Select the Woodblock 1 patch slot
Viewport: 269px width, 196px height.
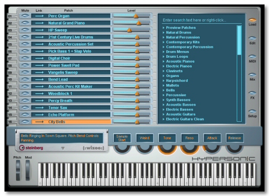tap(71, 94)
